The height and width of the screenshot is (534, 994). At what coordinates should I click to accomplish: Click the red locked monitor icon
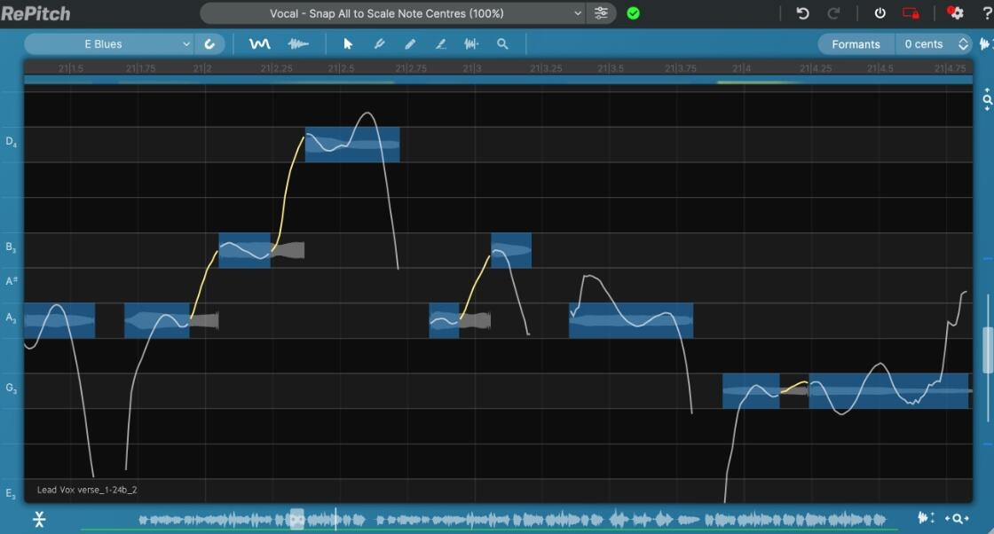pos(911,13)
